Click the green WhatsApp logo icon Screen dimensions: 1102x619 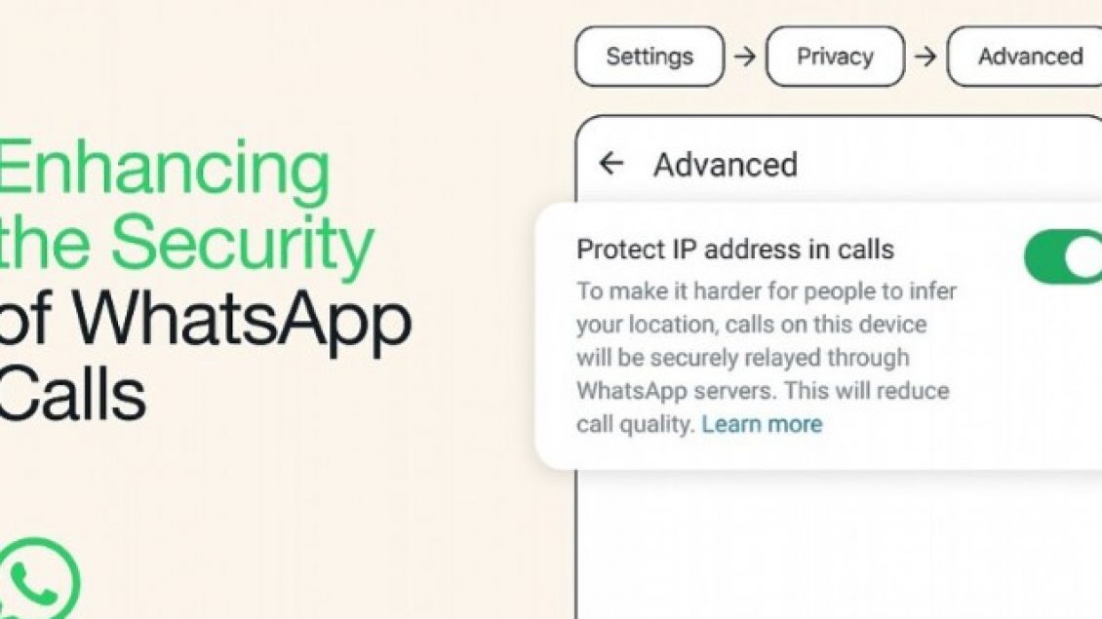tap(39, 578)
